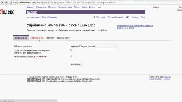Open the Яндекс footer copyright link
This screenshot has height=102, width=182.
[x=167, y=77]
